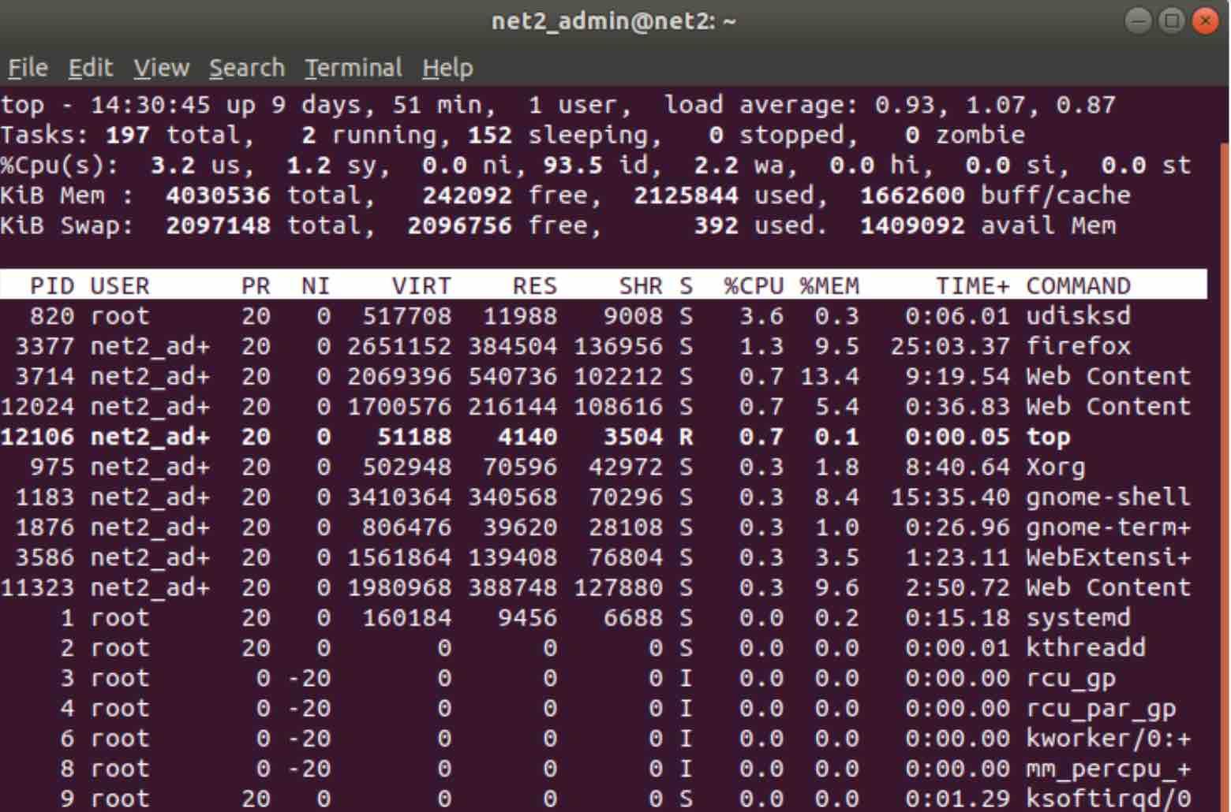
Task: Click the 3410364 VIRT value for gnome-shell
Action: pyautogui.click(x=399, y=497)
